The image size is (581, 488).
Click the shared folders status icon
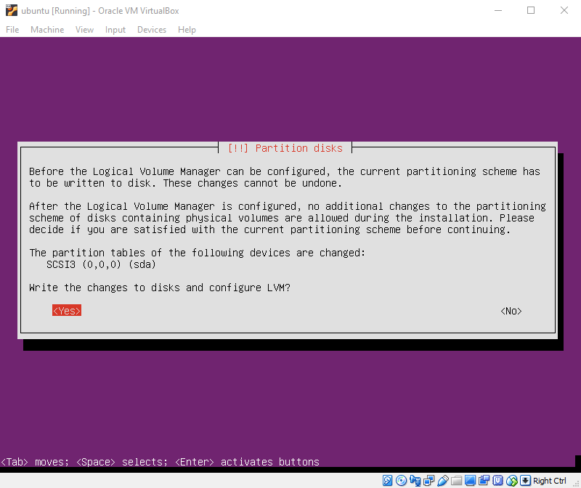[x=456, y=480]
